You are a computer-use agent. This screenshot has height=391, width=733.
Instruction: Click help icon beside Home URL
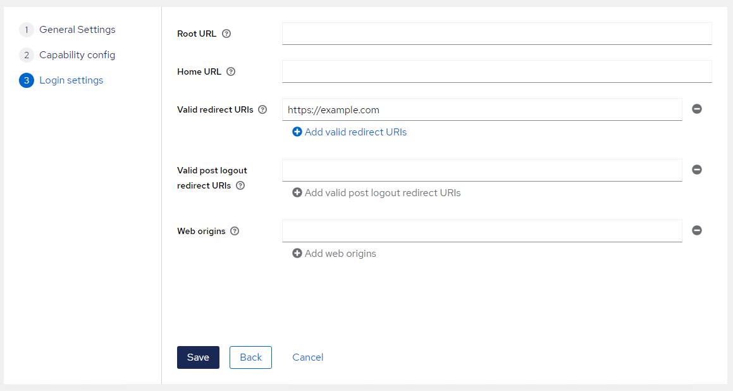(x=231, y=71)
